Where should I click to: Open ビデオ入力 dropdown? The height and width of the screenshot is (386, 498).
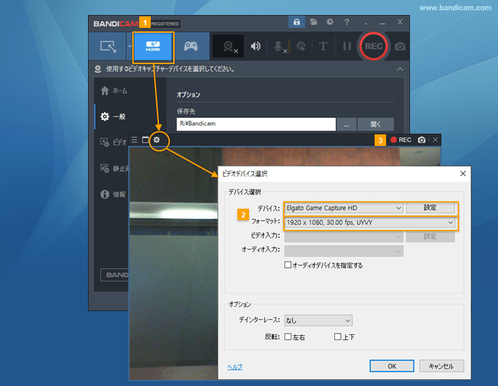coord(344,237)
